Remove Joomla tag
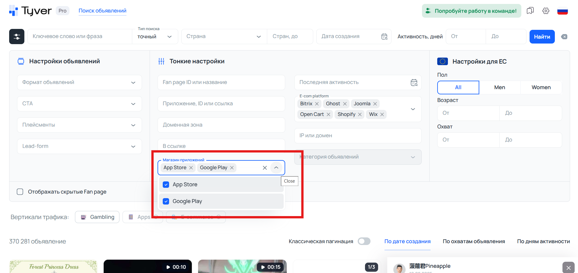 [x=375, y=104]
